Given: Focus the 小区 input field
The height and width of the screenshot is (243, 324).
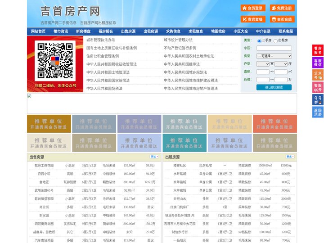Looking at the screenshot, I should [274, 48].
